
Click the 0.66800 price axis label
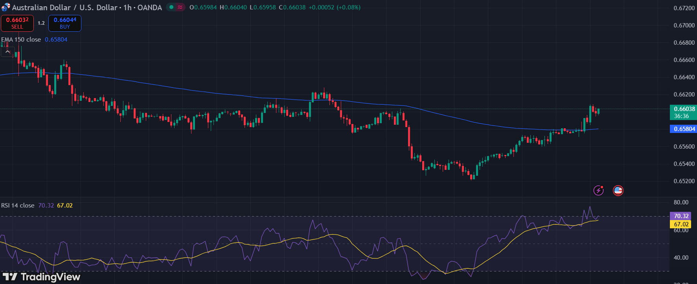pyautogui.click(x=684, y=43)
